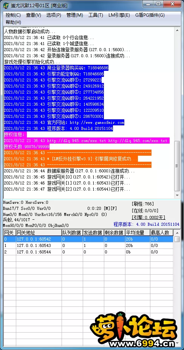Click the 游戏网关[2] opened log line
Viewport: 184px width, 350px height.
click(67, 189)
